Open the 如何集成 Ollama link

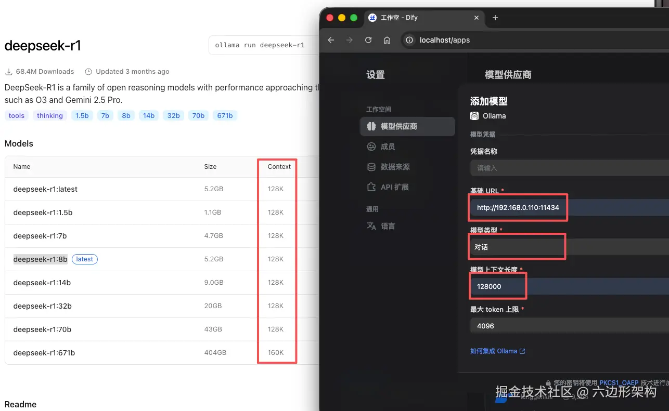[498, 351]
